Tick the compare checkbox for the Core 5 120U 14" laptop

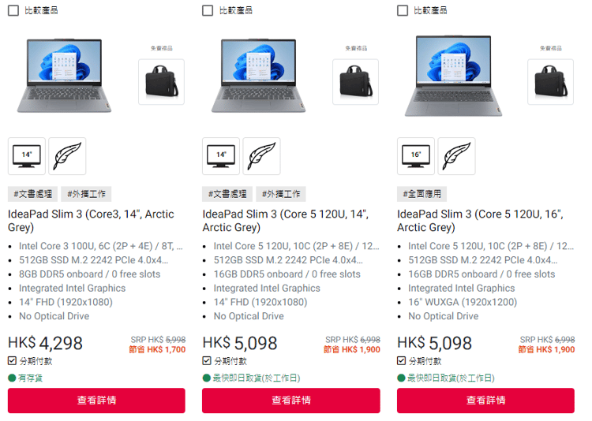tap(208, 10)
